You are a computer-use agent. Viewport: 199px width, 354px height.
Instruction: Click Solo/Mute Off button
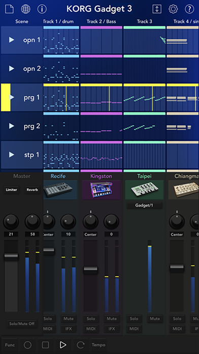pos(22,323)
